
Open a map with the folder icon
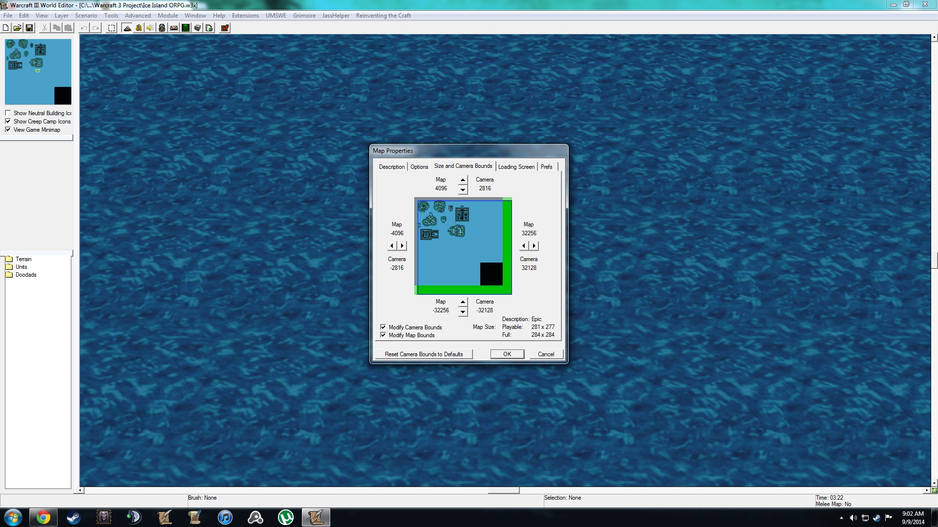point(18,28)
